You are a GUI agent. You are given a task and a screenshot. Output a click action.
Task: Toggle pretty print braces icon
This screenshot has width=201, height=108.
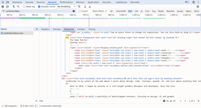point(36,106)
